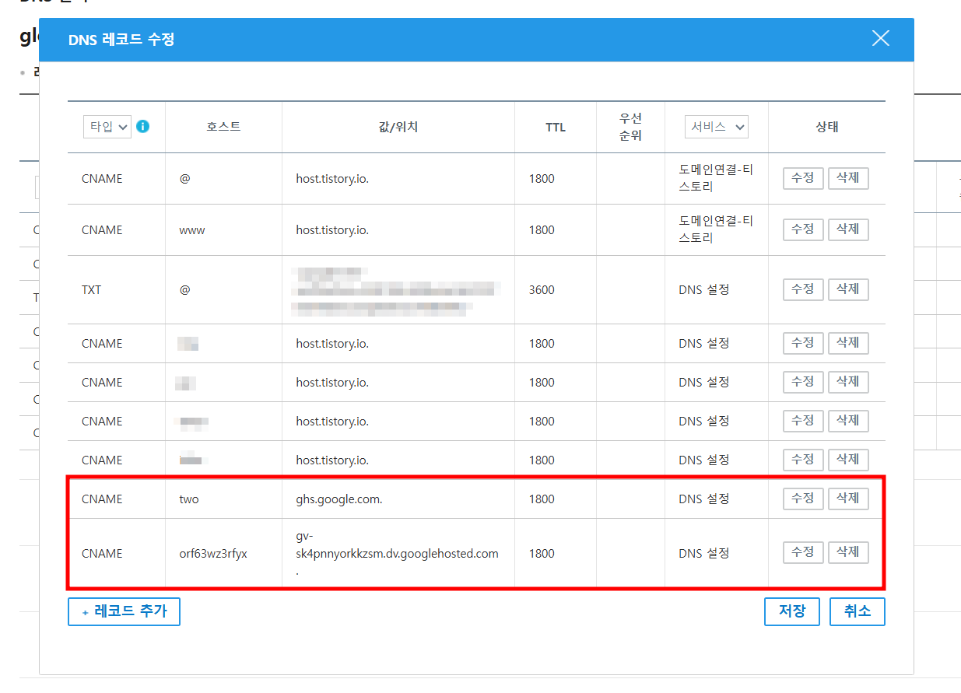Viewport: 961px width, 693px height.
Task: Click the 값/위치 column header
Action: pyautogui.click(x=398, y=127)
